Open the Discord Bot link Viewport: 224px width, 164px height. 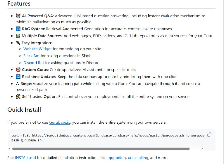(34, 63)
